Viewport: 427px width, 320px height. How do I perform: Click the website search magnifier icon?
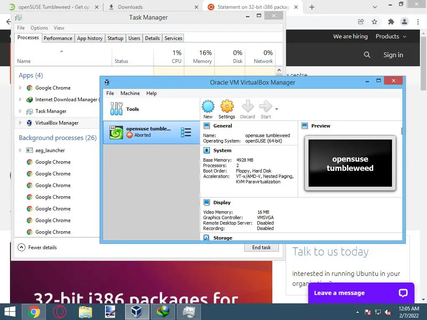[x=367, y=55]
